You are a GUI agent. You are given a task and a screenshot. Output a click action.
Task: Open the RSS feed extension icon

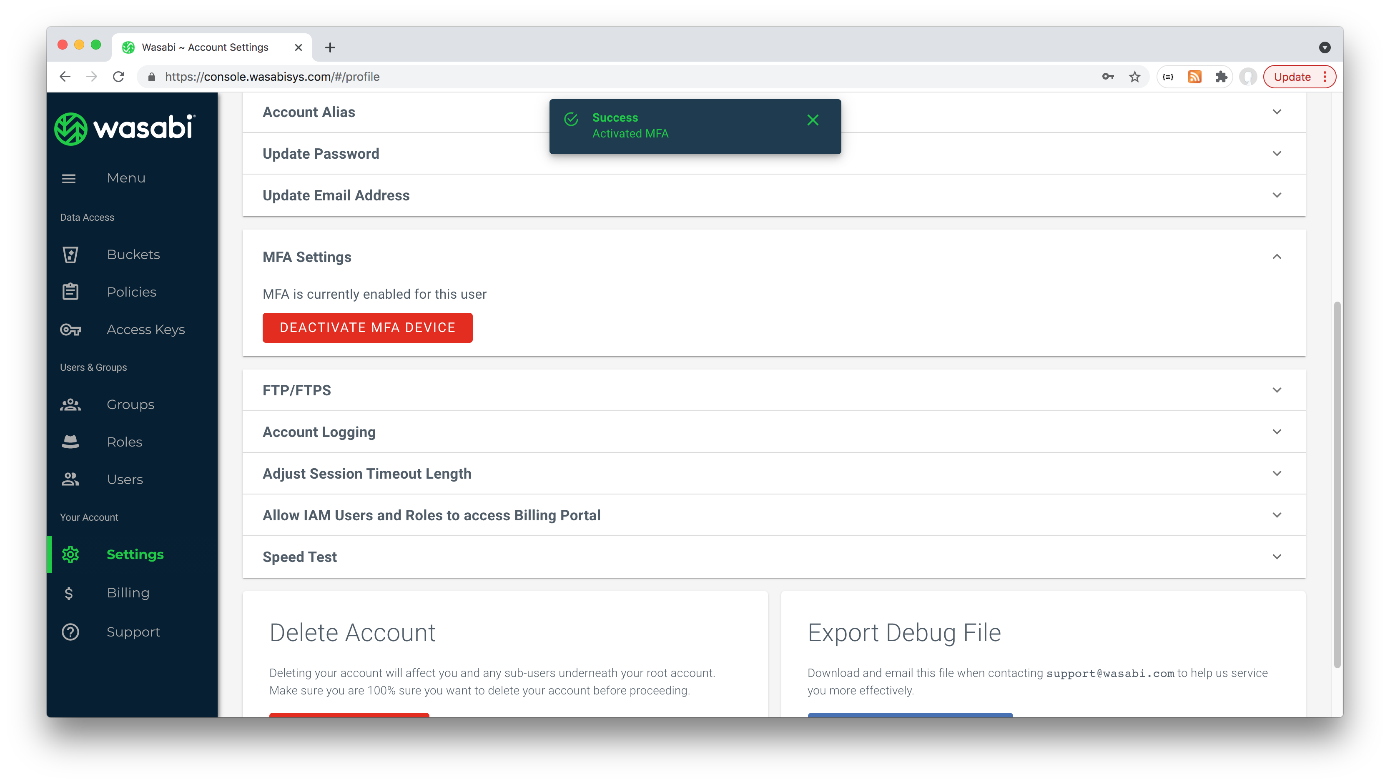tap(1194, 77)
